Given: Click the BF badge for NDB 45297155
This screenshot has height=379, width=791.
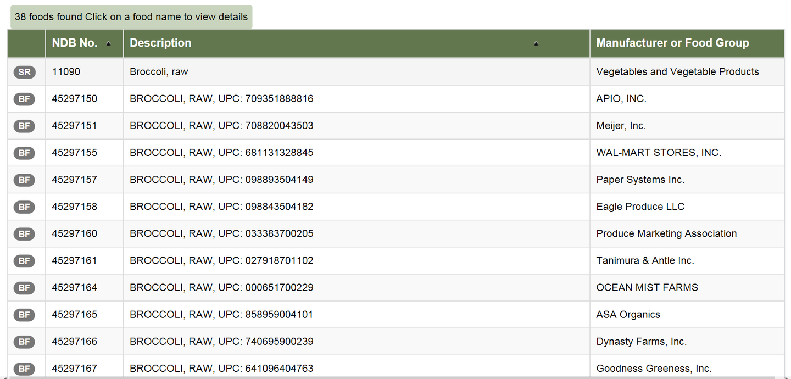Looking at the screenshot, I should point(24,153).
